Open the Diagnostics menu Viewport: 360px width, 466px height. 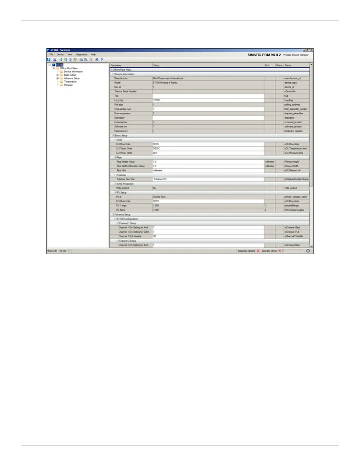(x=81, y=55)
